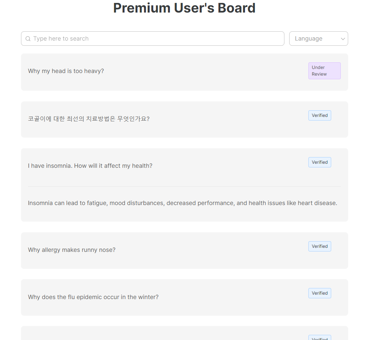This screenshot has height=340, width=371.
Task: Click Verified tag on allergy question
Action: tap(319, 246)
